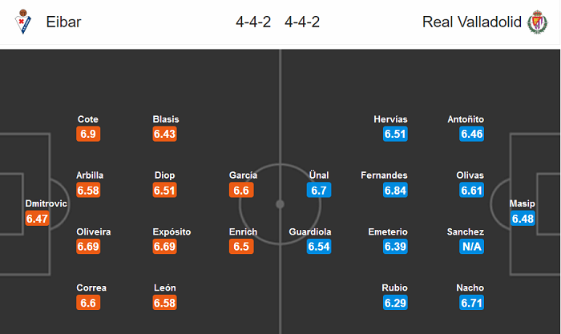Select Eibar goalkeeper Dmitrovic's name

(x=46, y=203)
